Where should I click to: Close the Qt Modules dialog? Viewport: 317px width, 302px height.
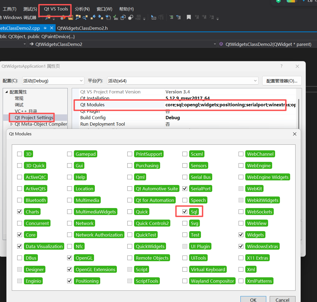pyautogui.click(x=294, y=134)
